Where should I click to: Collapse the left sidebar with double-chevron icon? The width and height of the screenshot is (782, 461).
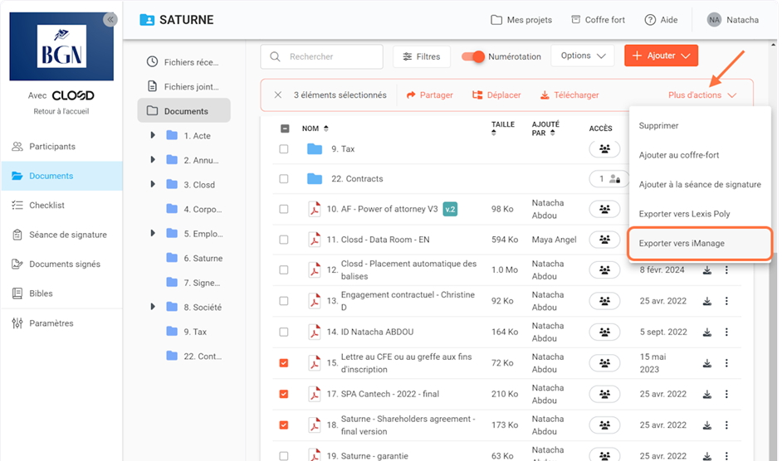tap(110, 20)
